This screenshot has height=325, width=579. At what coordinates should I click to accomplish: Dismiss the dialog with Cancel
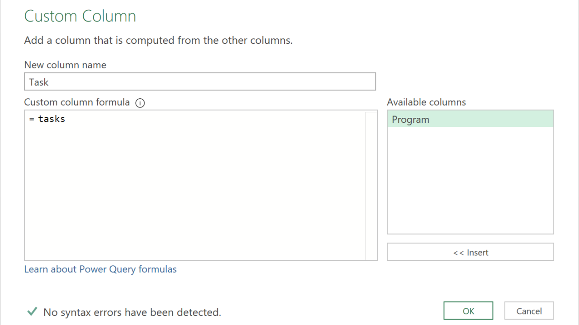[x=529, y=311]
